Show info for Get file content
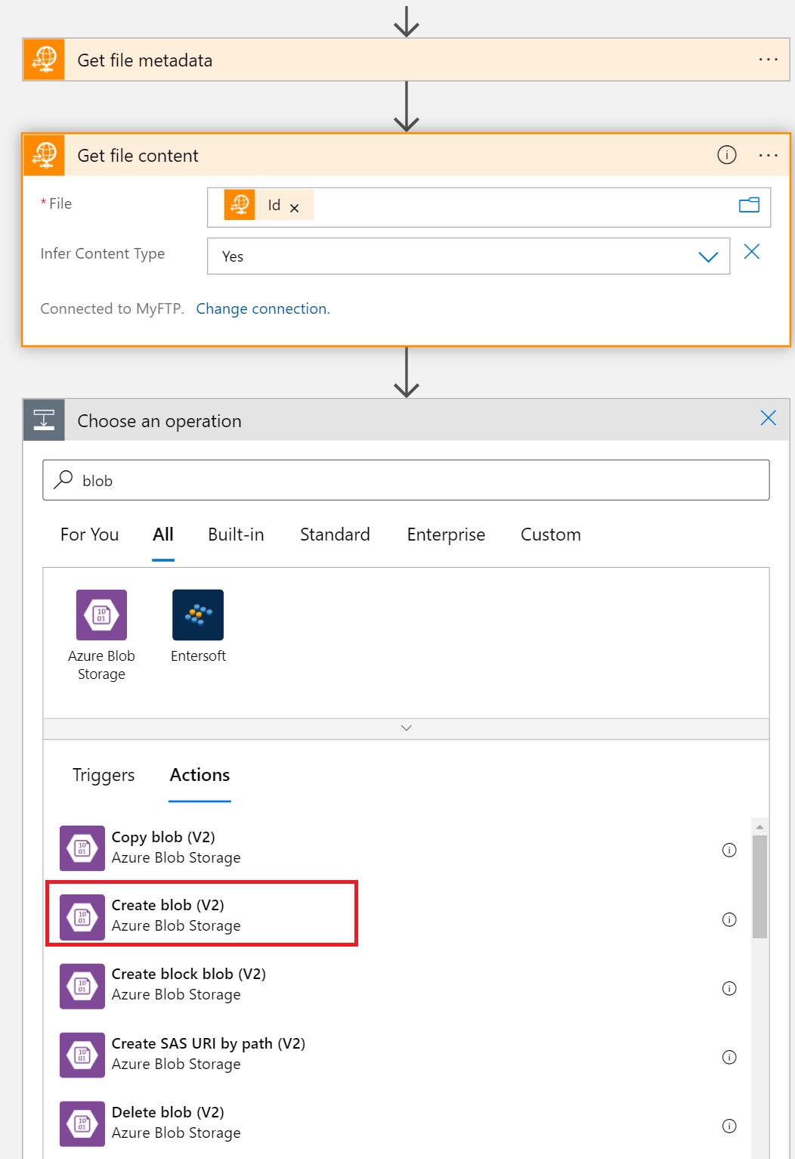 coord(726,155)
